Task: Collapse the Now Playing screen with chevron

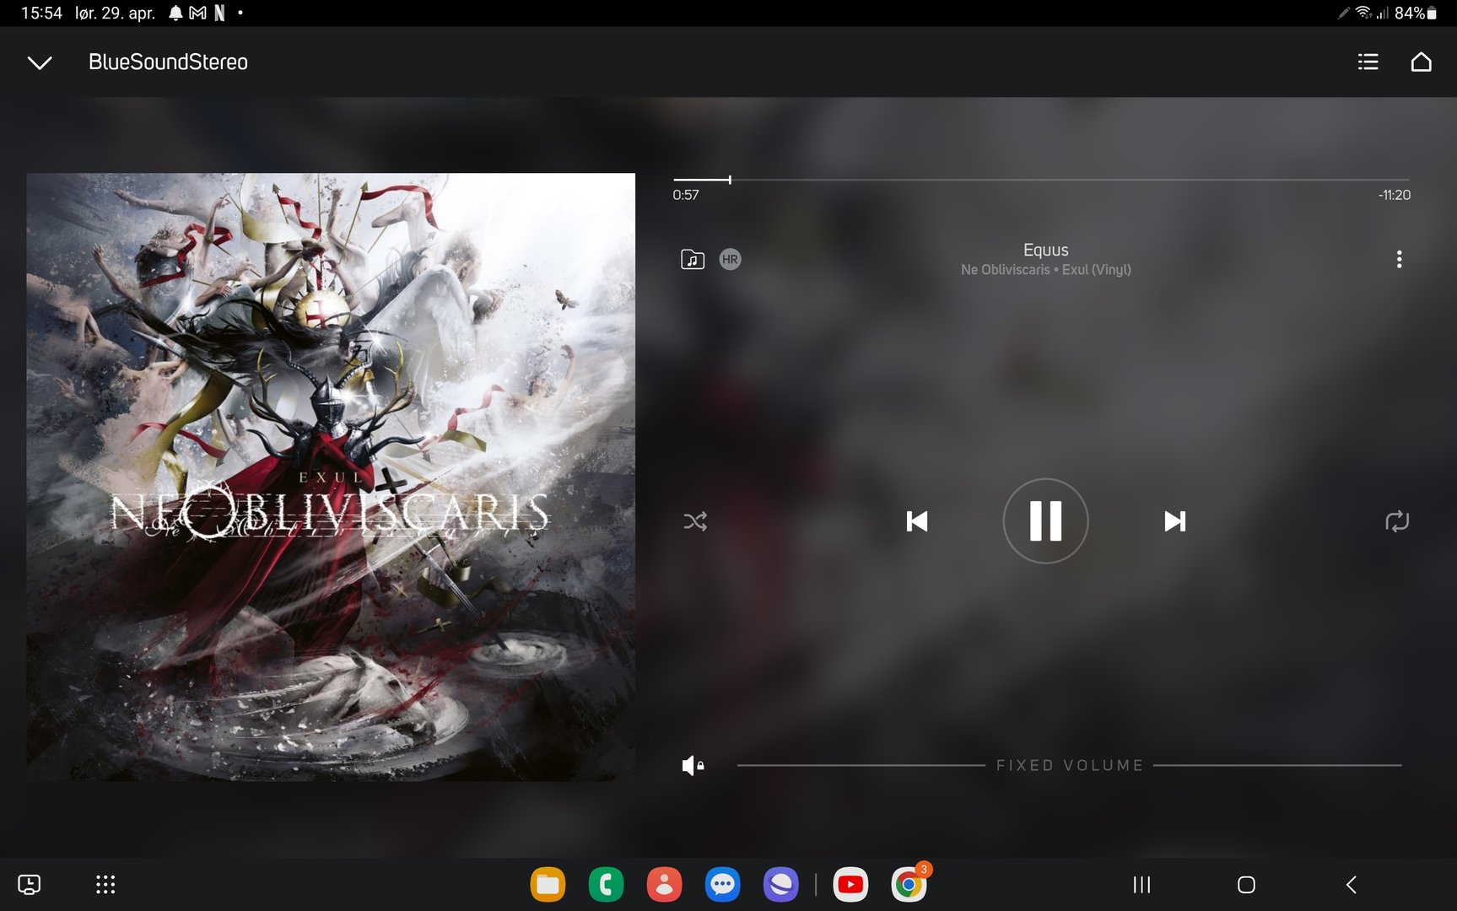Action: coord(40,62)
